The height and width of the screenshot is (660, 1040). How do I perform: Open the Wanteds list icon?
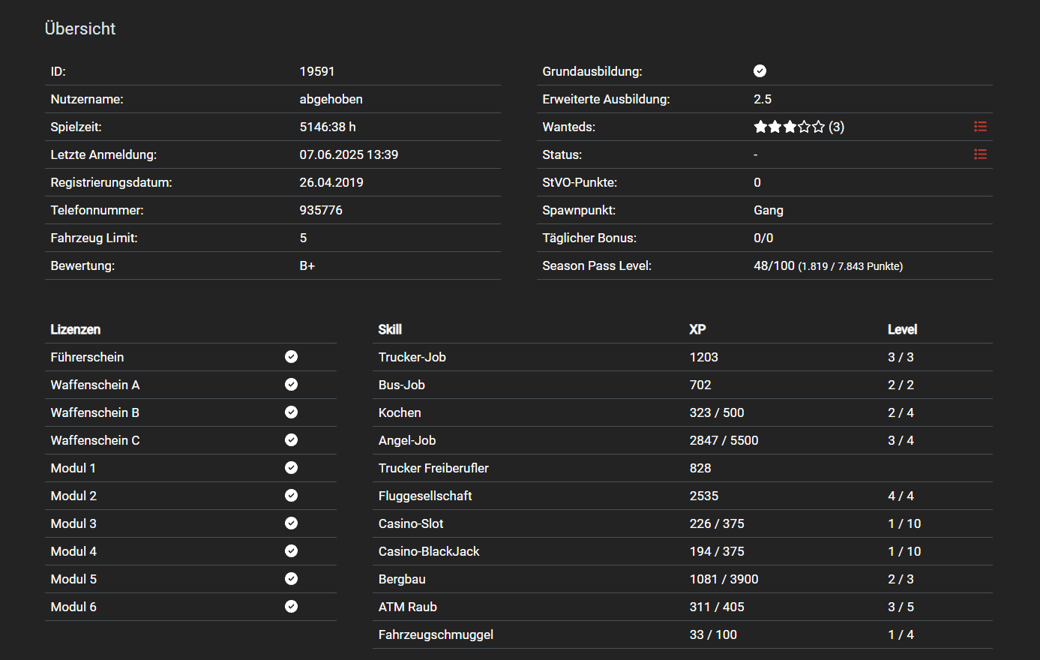tap(980, 127)
